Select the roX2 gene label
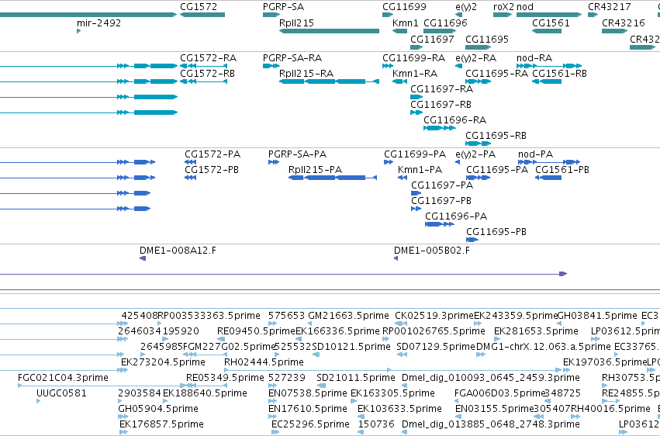Image resolution: width=660 pixels, height=436 pixels. coord(503,7)
